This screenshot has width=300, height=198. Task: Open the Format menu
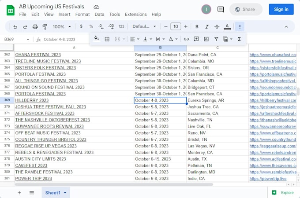tap(82, 15)
